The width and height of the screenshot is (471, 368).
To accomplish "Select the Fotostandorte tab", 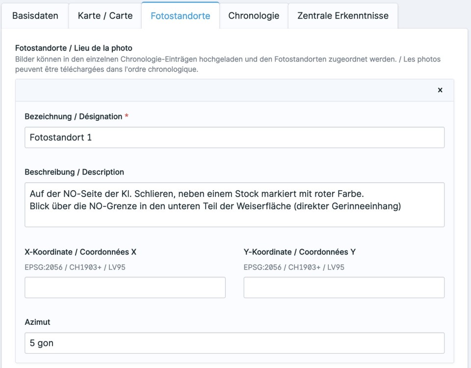I will click(x=180, y=16).
